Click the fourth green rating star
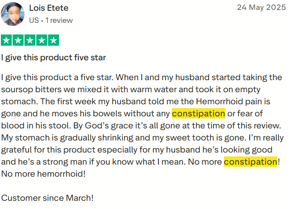This screenshot has width=294, height=209. (42, 41)
